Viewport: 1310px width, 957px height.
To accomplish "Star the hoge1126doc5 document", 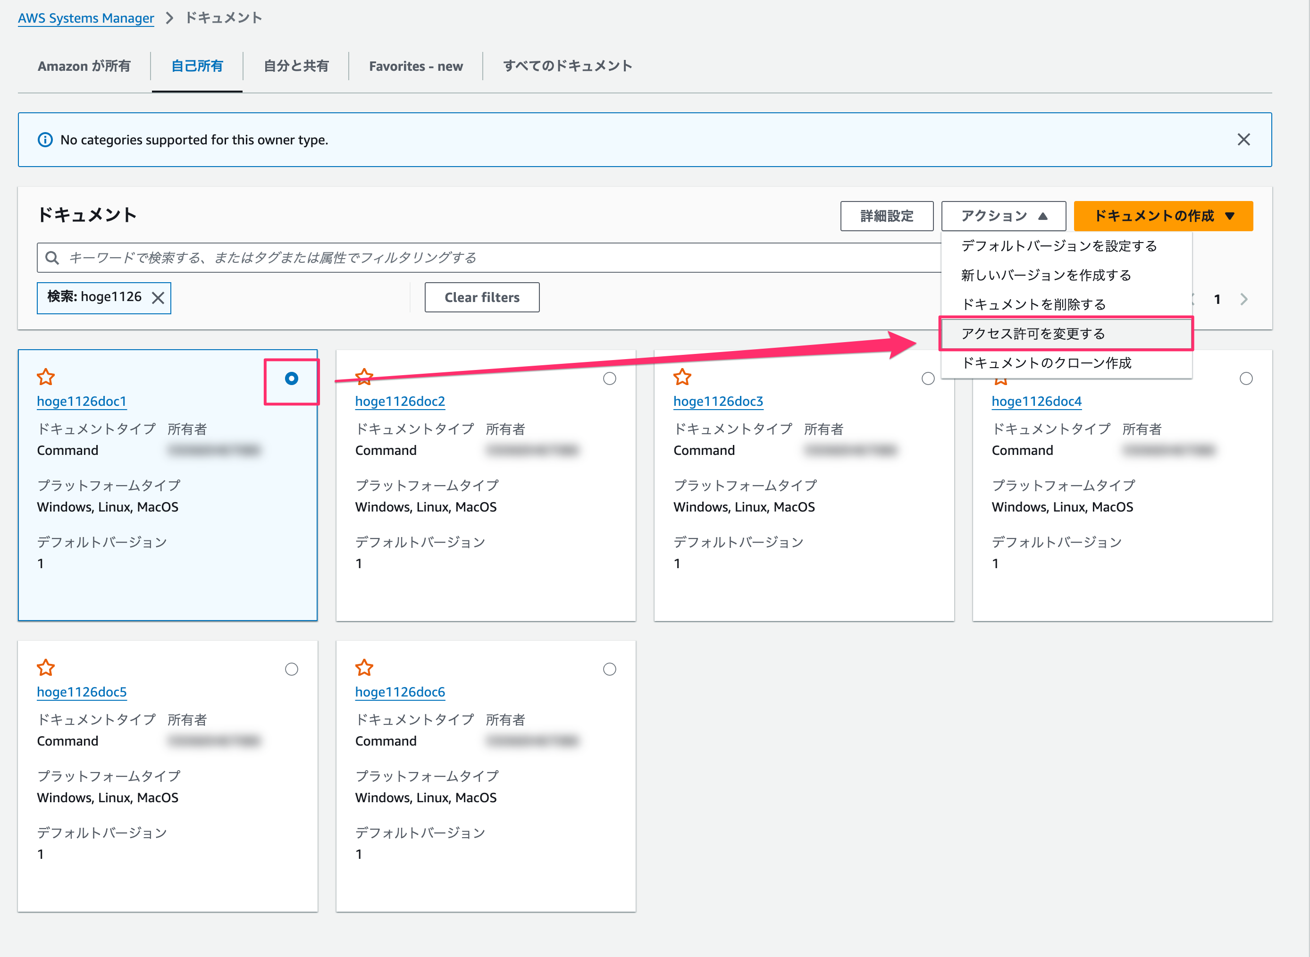I will tap(46, 668).
